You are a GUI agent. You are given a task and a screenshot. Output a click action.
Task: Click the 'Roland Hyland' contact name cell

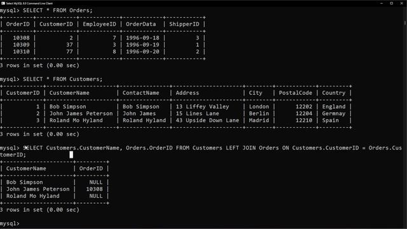click(144, 120)
